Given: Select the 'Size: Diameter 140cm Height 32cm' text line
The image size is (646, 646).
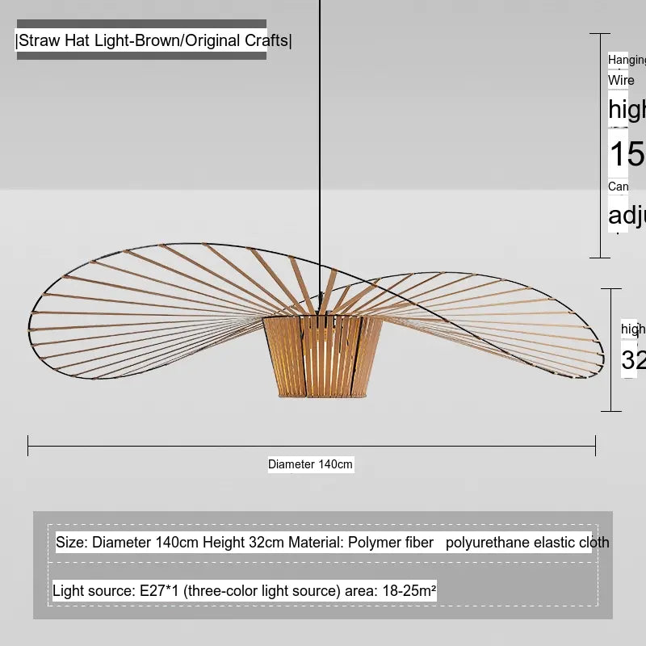Looking at the screenshot, I should [170, 543].
